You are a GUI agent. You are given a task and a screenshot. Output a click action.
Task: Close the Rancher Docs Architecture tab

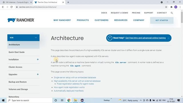tap(63, 2)
